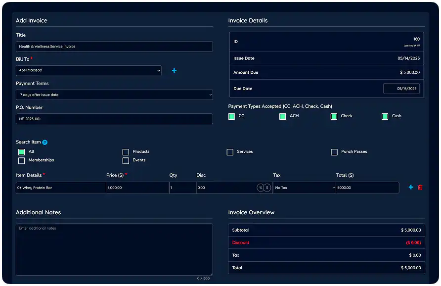Enable the Punch Passes filter
The width and height of the screenshot is (441, 286).
tap(334, 152)
